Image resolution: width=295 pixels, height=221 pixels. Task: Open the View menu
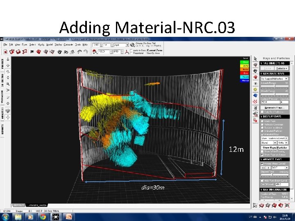[18, 45]
